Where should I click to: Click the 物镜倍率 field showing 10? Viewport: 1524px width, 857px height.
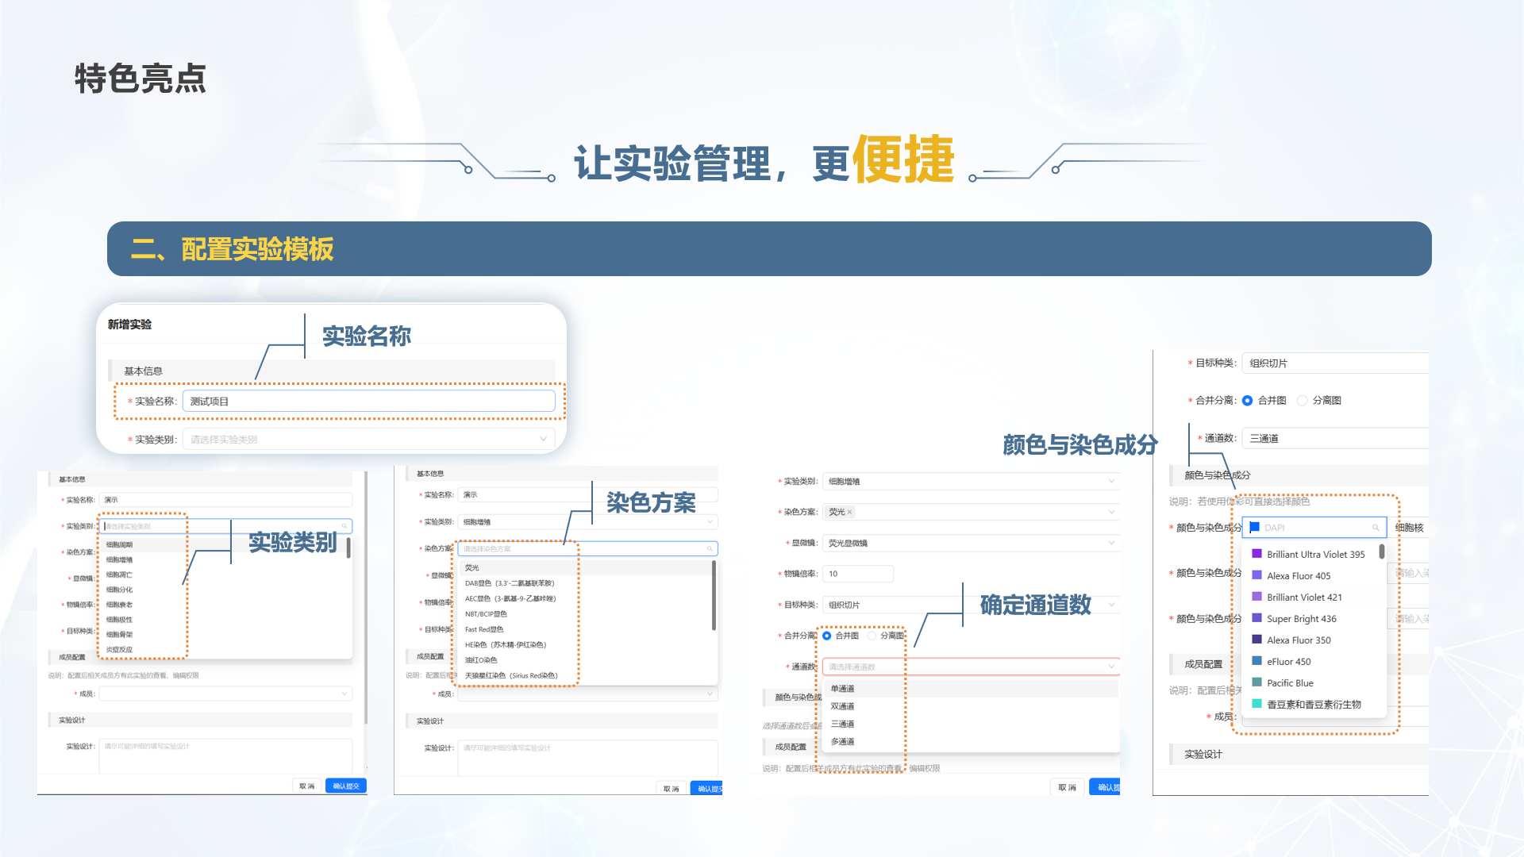[858, 574]
